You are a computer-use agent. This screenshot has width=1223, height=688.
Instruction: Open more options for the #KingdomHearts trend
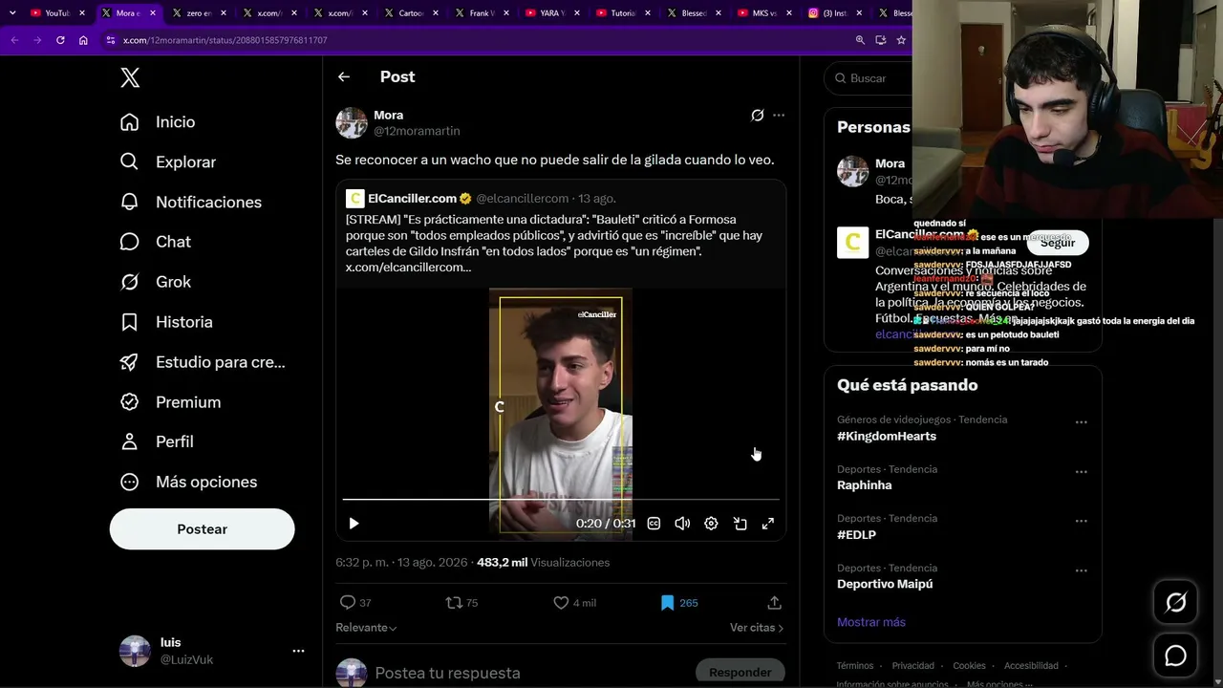click(1081, 422)
